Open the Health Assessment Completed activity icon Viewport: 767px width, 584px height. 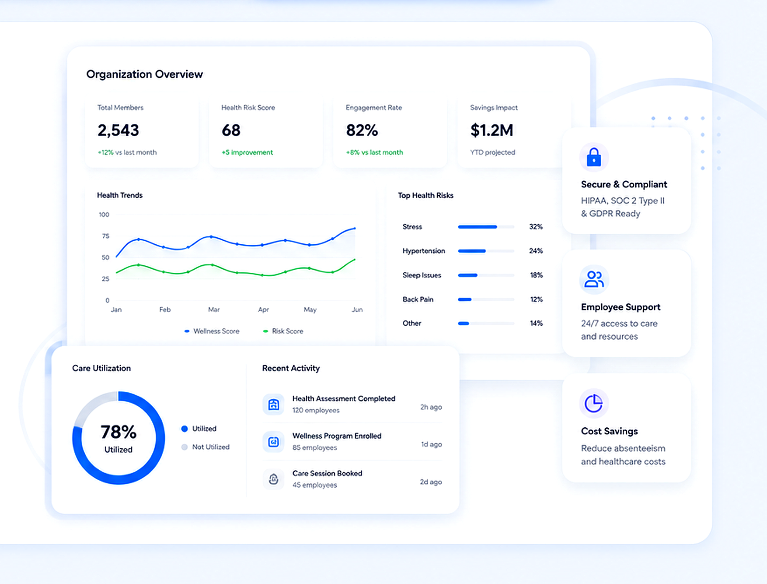point(274,405)
